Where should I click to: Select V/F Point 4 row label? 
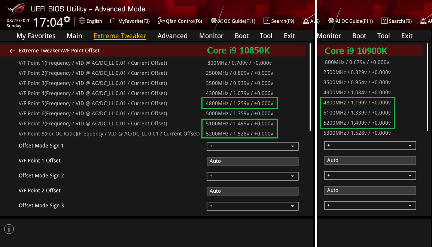(93, 93)
